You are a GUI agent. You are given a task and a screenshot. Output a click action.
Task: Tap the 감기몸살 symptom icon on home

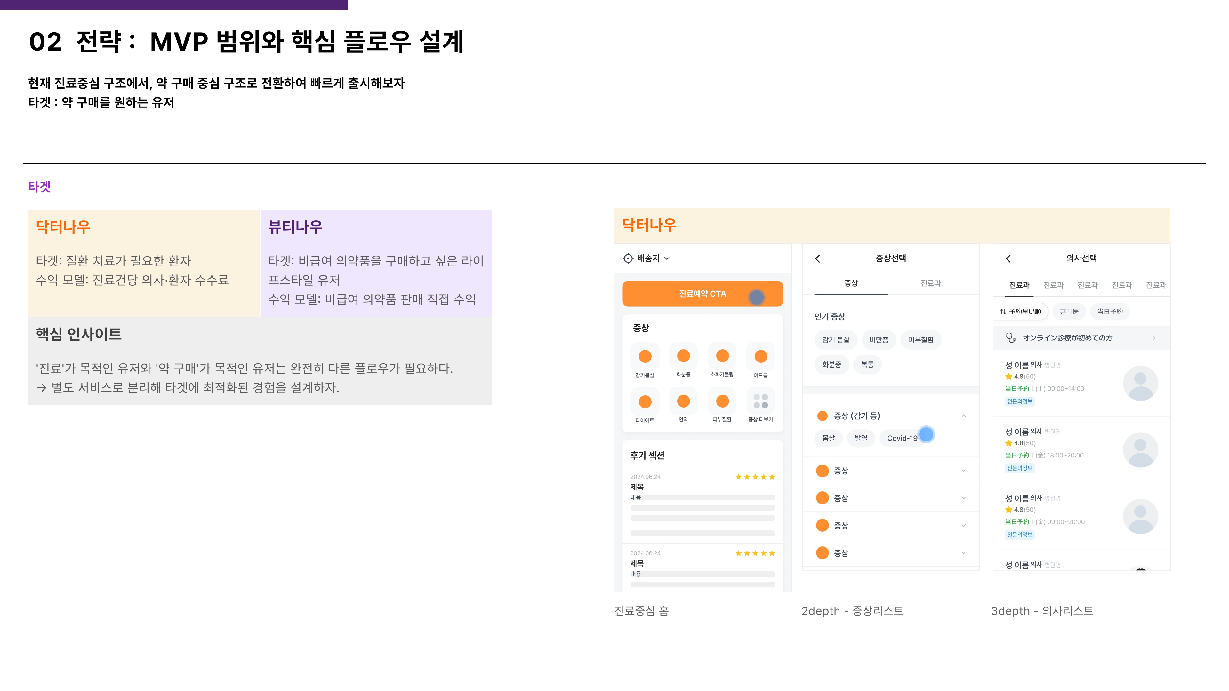pos(645,356)
